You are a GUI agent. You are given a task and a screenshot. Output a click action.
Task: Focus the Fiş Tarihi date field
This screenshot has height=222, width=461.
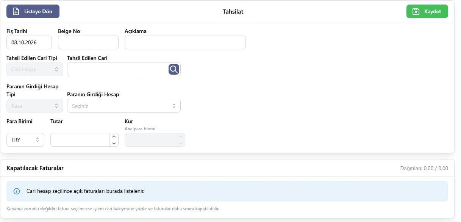pyautogui.click(x=29, y=42)
